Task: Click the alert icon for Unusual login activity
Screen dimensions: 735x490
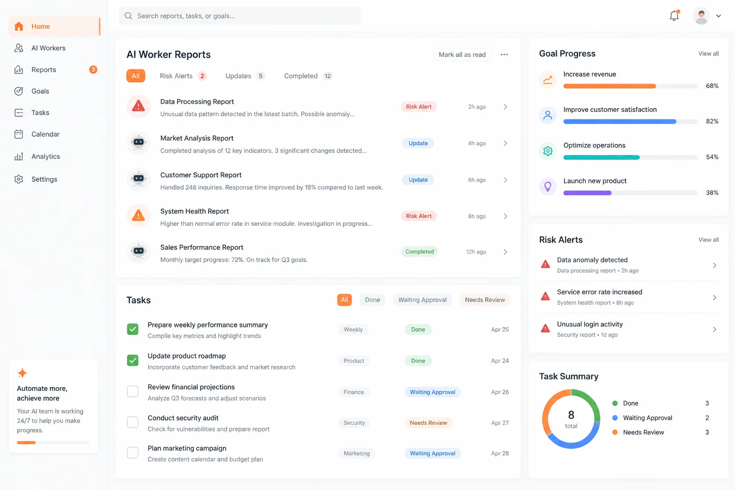Action: [545, 329]
